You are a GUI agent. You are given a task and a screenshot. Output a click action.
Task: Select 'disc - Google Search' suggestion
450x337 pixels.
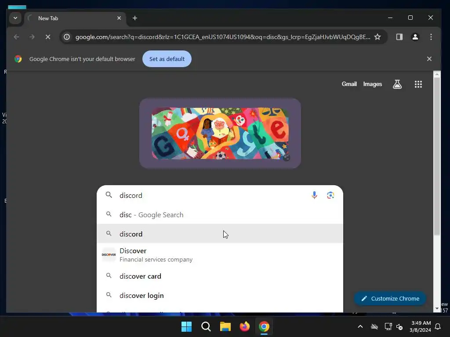[x=220, y=215]
